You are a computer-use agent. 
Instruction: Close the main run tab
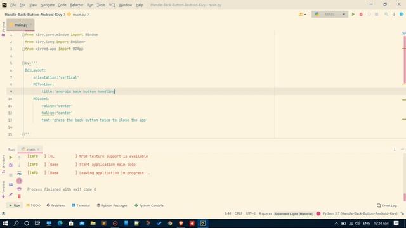pos(38,149)
